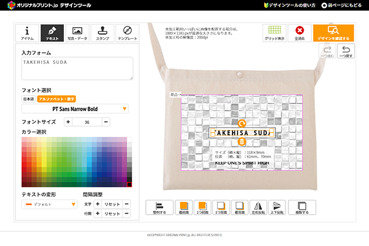Increase font size with the plus button
The image size is (369, 246).
pyautogui.click(x=68, y=122)
